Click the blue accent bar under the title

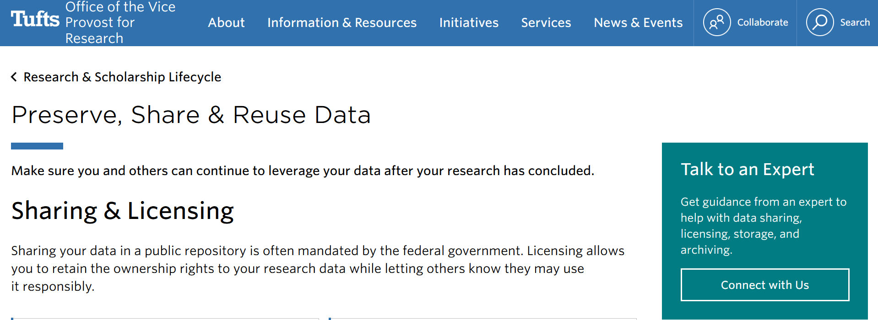click(x=37, y=146)
